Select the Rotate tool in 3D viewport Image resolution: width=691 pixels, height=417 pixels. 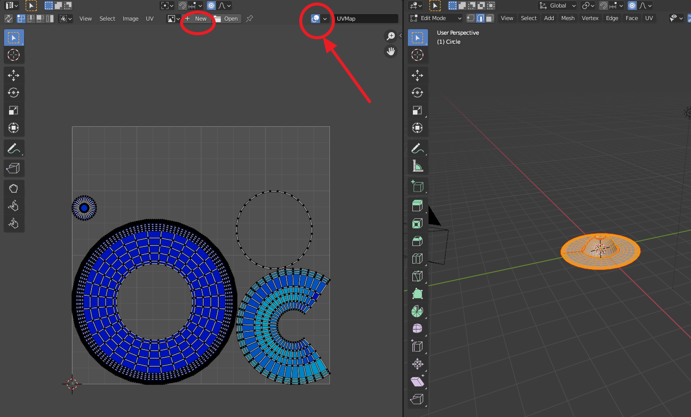click(417, 93)
